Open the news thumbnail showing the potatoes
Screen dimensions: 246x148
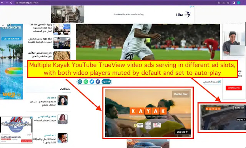tap(61, 56)
